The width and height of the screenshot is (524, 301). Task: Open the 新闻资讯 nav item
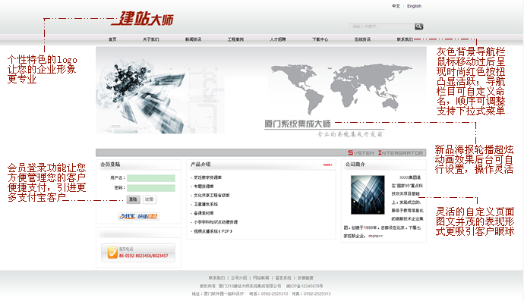coord(193,39)
